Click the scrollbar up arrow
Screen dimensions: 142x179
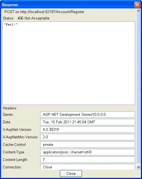pyautogui.click(x=138, y=11)
